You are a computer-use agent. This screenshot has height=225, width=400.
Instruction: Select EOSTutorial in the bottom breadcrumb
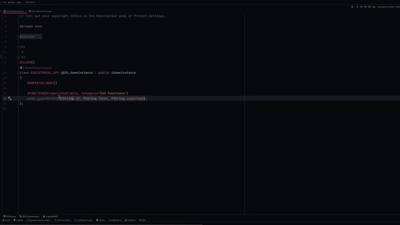[10, 217]
